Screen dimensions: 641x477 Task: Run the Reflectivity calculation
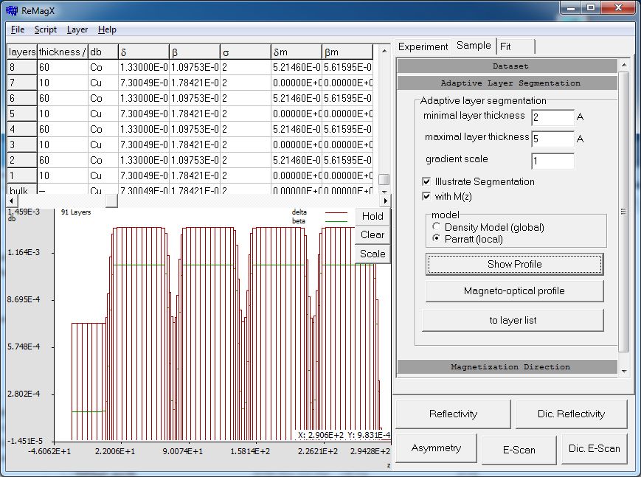[x=453, y=414]
